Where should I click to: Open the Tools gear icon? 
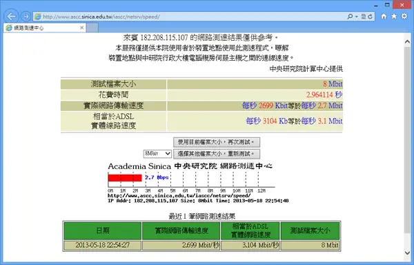[404, 17]
